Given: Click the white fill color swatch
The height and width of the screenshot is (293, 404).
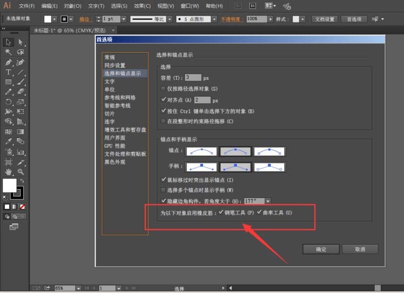Looking at the screenshot, I should pyautogui.click(x=9, y=185).
